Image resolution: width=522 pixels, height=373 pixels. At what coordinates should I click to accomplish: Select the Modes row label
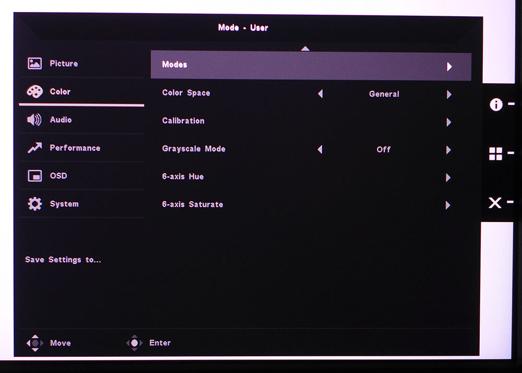click(174, 65)
